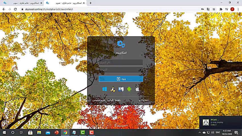Click the Dota 2 now playing notification
This screenshot has width=242, height=136.
[221, 122]
